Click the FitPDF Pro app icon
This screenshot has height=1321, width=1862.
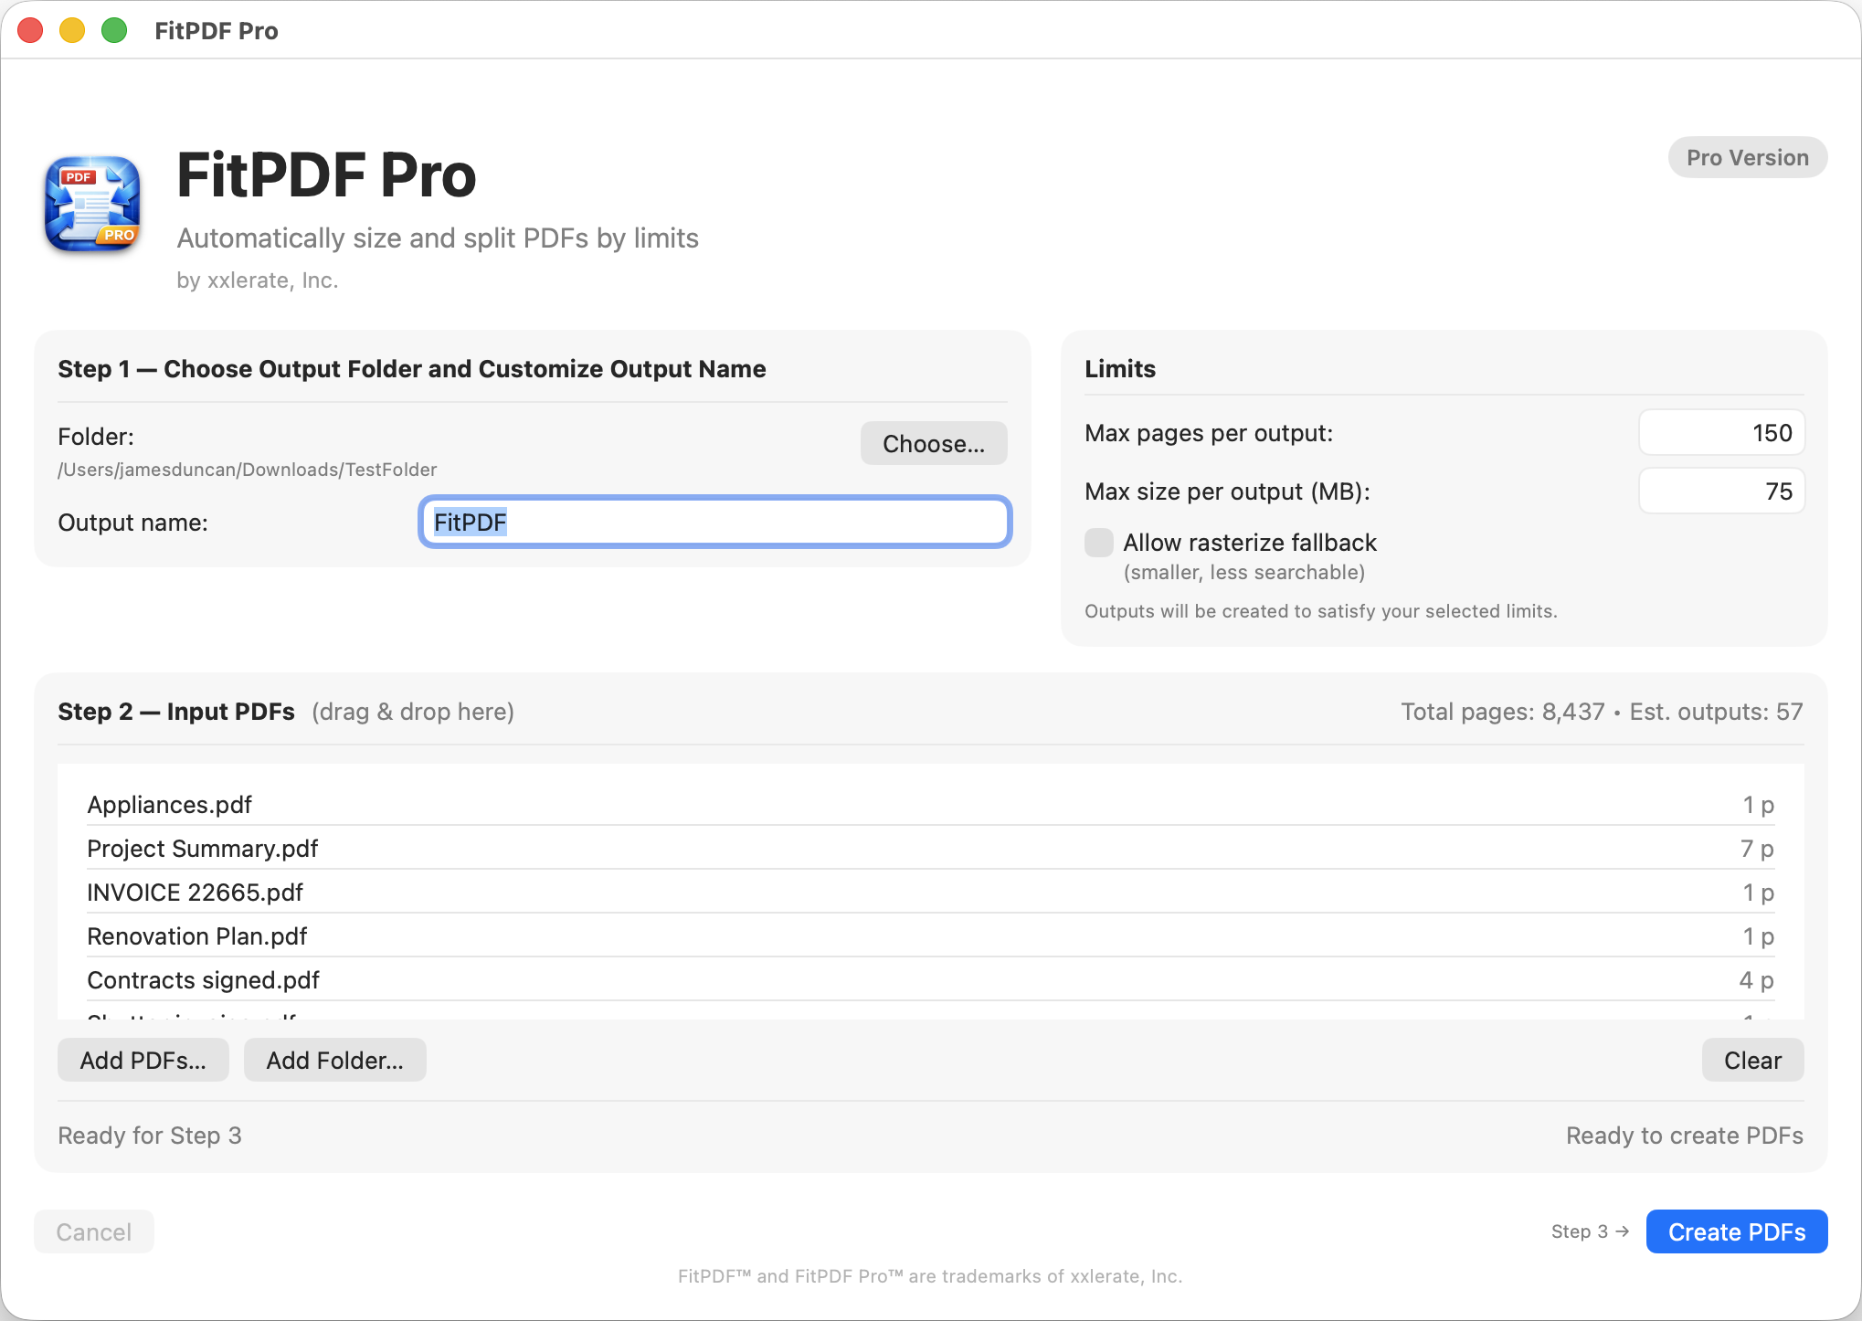(x=92, y=204)
